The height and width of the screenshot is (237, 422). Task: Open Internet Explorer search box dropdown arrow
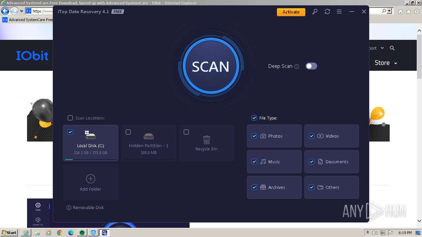pos(389,11)
